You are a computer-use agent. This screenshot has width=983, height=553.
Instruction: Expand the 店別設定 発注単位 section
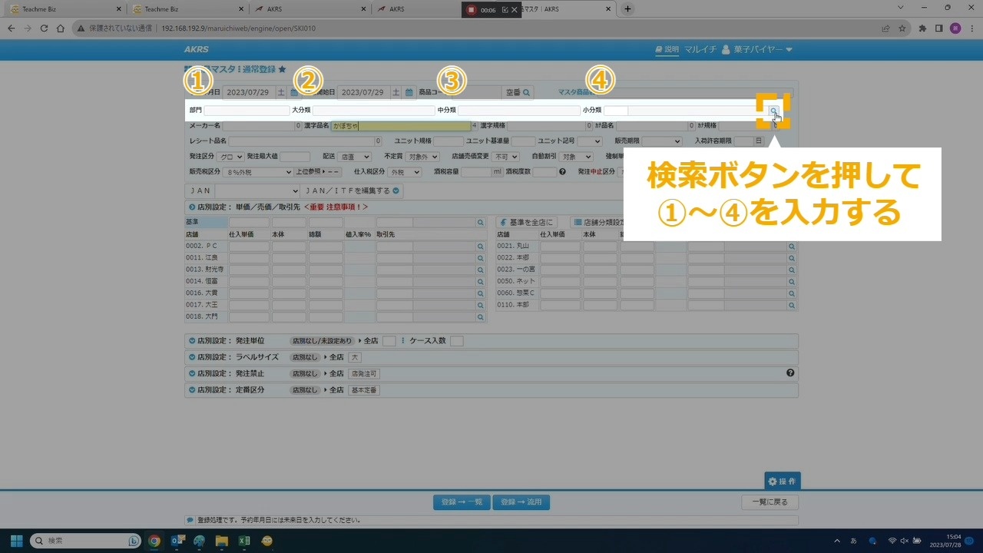pyautogui.click(x=191, y=340)
